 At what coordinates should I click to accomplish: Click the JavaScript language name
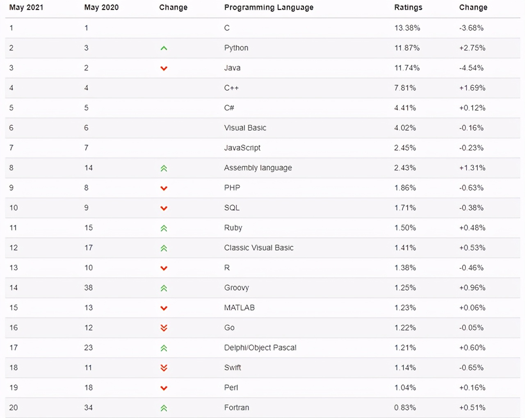(242, 148)
